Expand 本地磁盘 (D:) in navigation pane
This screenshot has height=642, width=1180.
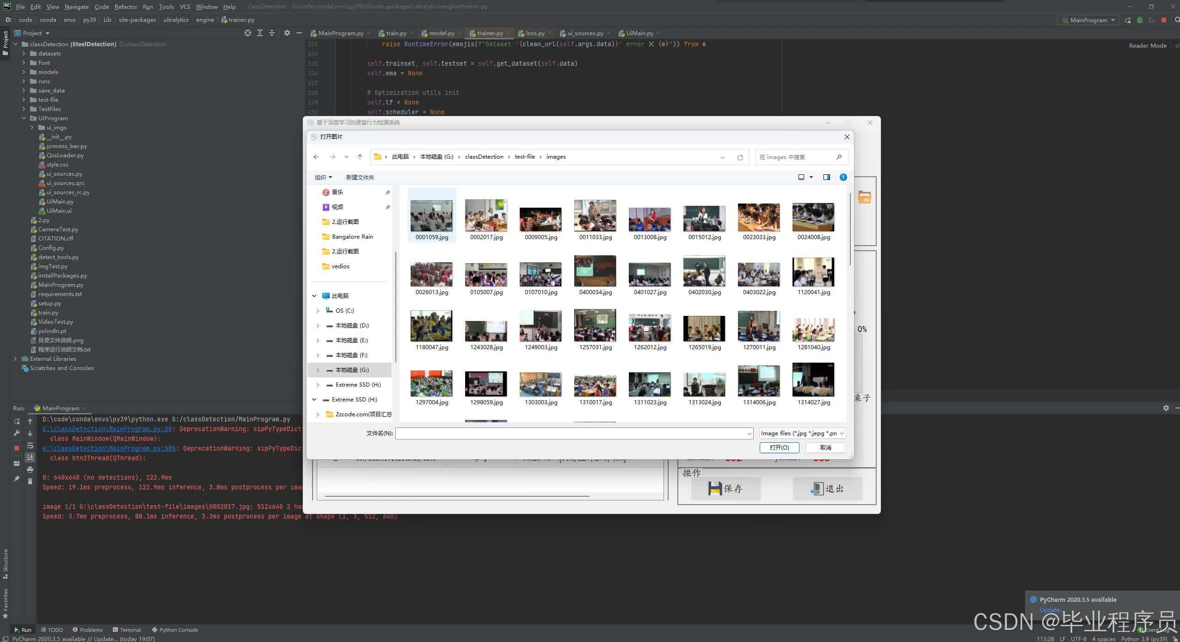click(318, 326)
